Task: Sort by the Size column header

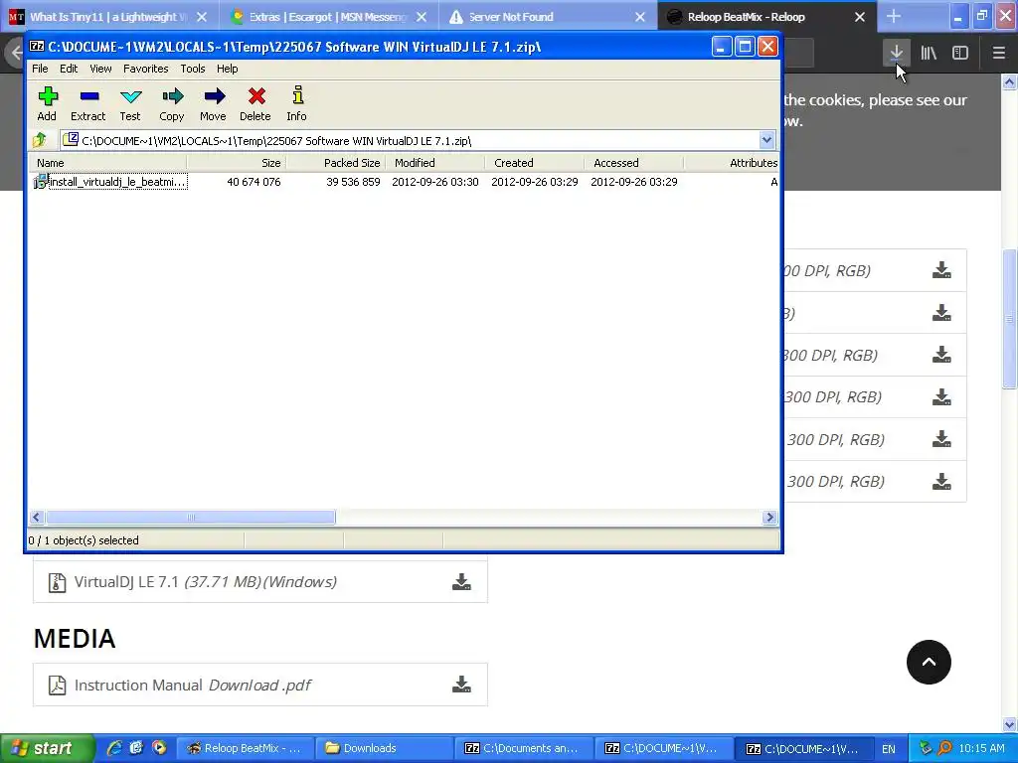Action: pyautogui.click(x=237, y=163)
